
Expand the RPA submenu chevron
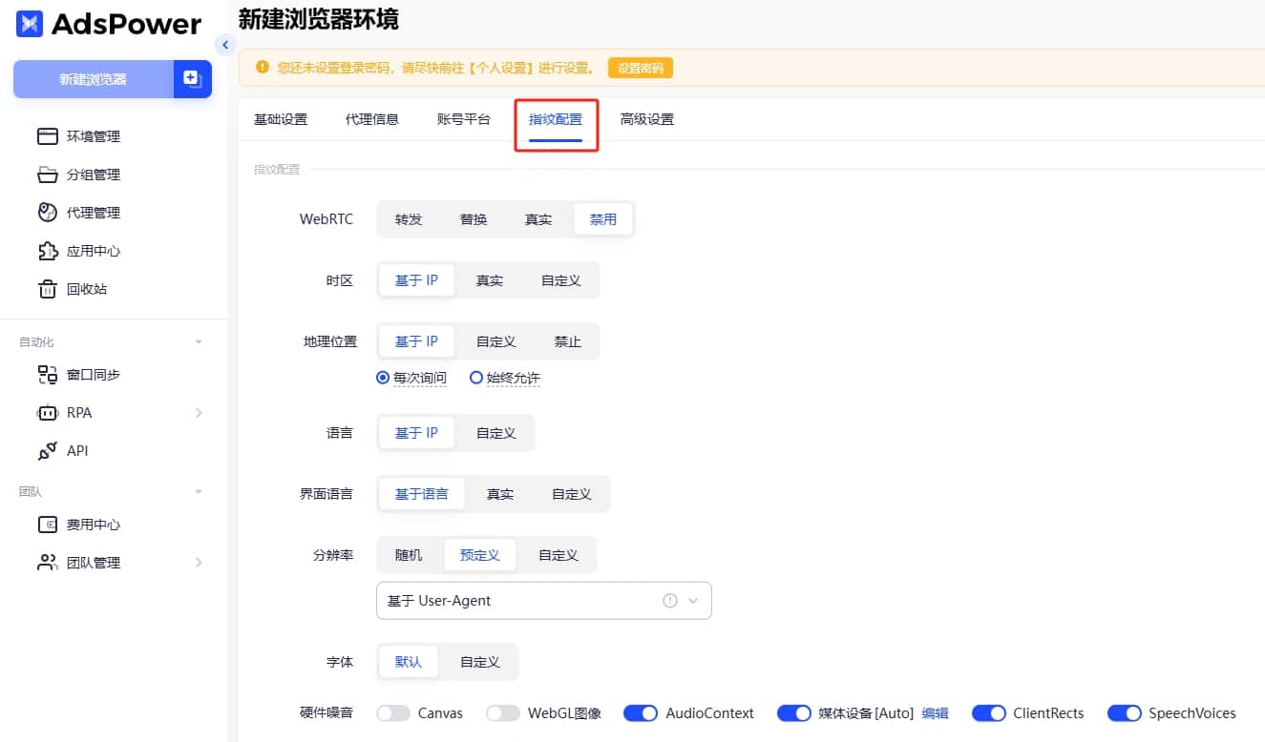pos(199,413)
